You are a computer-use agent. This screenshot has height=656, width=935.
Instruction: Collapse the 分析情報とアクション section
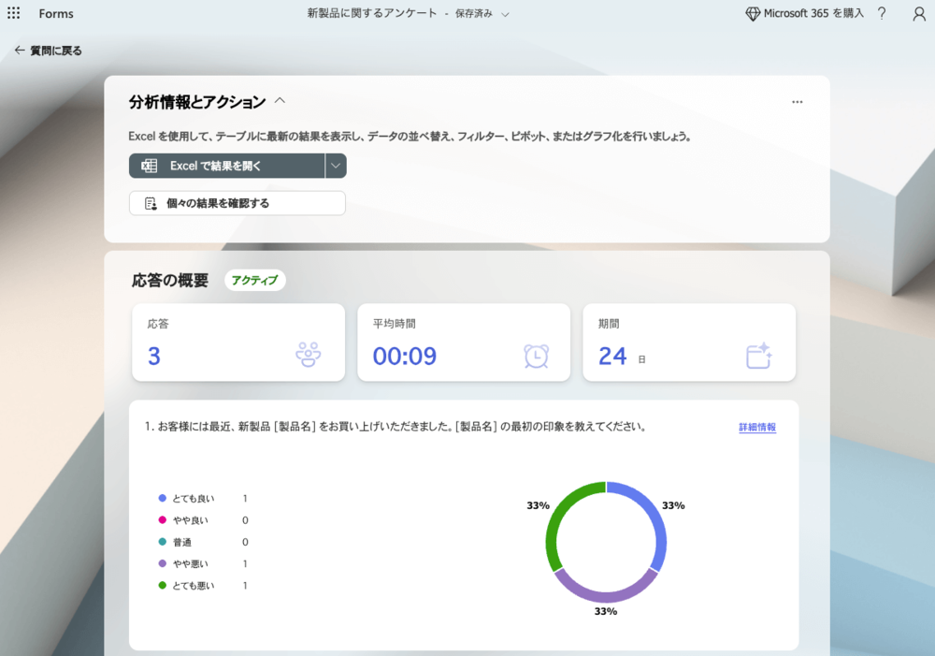280,101
